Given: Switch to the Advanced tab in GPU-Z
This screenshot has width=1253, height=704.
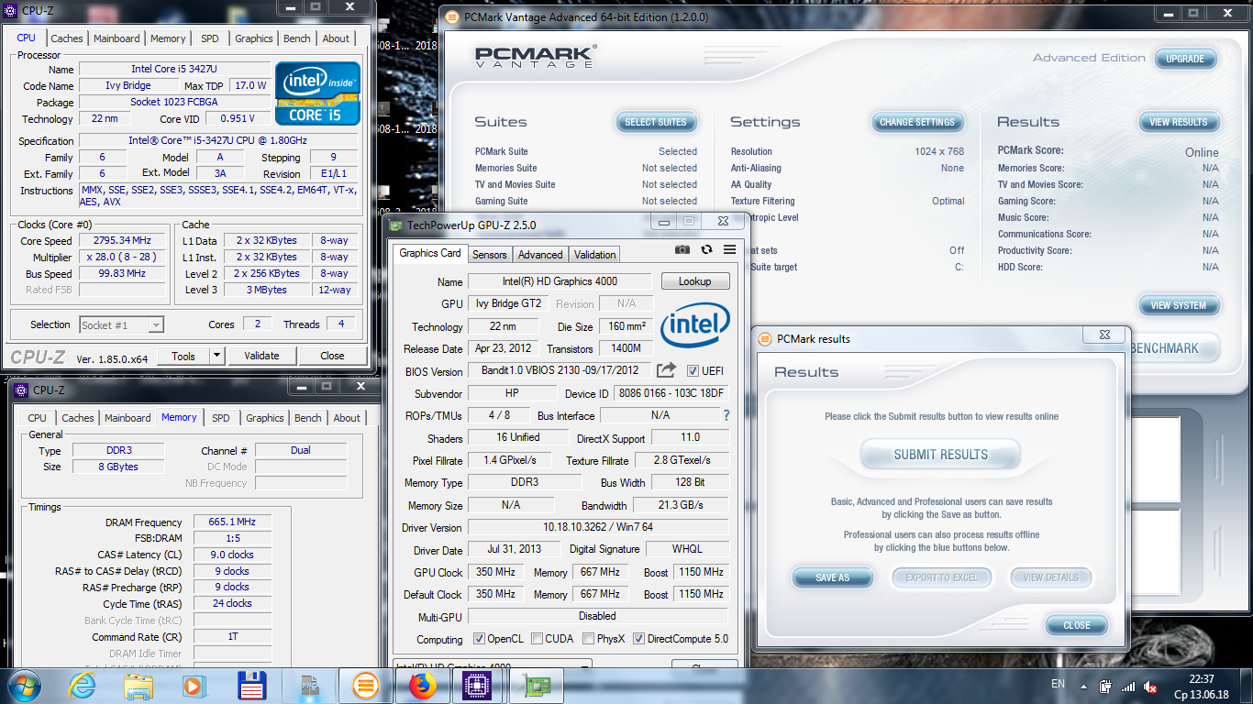Looking at the screenshot, I should pyautogui.click(x=540, y=255).
